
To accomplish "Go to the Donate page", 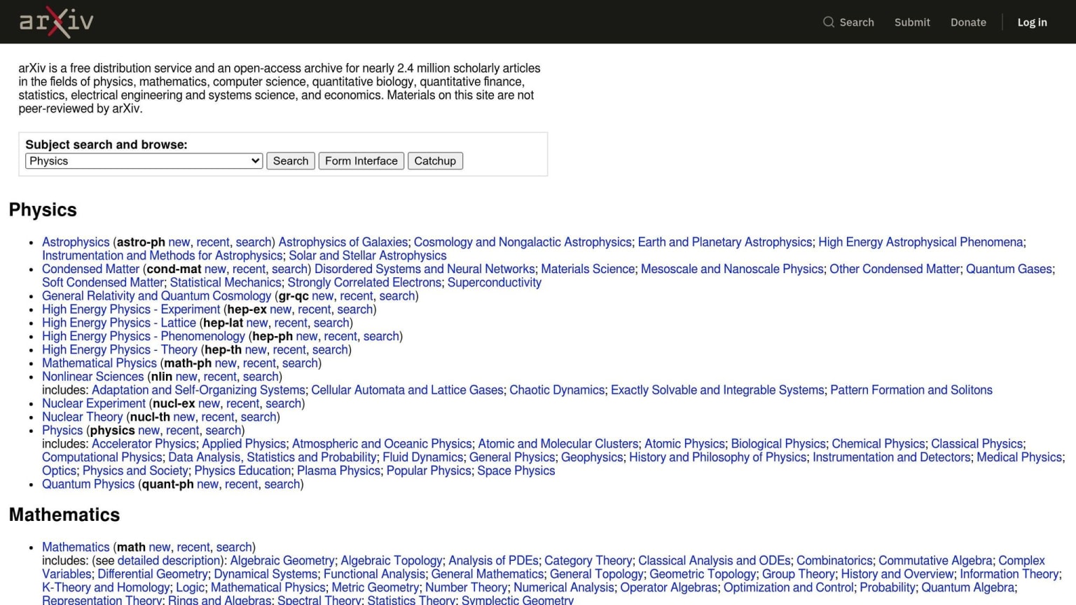I will click(968, 22).
